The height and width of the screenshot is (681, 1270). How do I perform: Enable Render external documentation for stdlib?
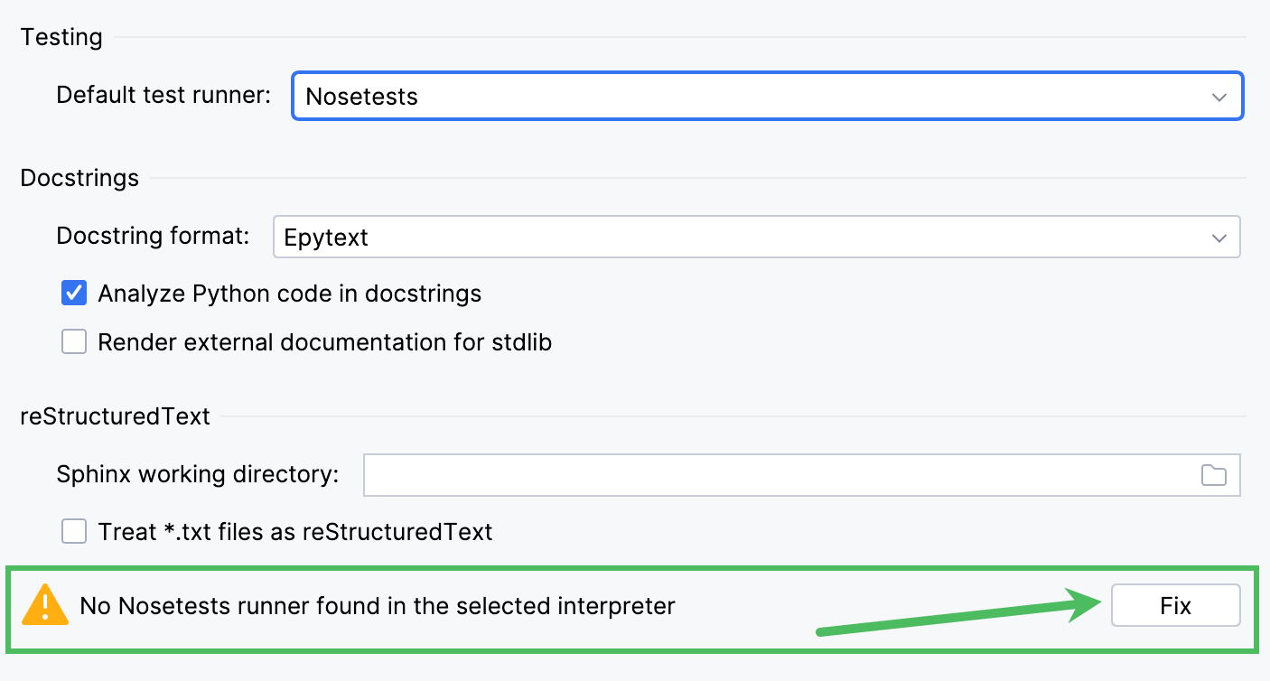[x=73, y=341]
